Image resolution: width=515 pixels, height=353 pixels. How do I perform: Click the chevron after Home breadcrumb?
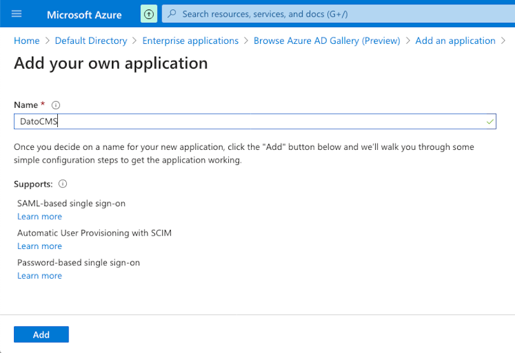[47, 41]
